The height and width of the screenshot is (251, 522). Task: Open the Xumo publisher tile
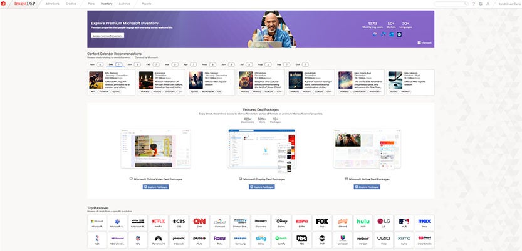pos(404,240)
